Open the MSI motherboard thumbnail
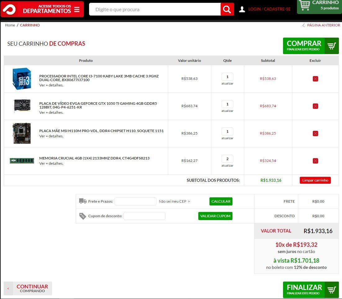Viewport: 342px width, 299px height. pyautogui.click(x=22, y=133)
